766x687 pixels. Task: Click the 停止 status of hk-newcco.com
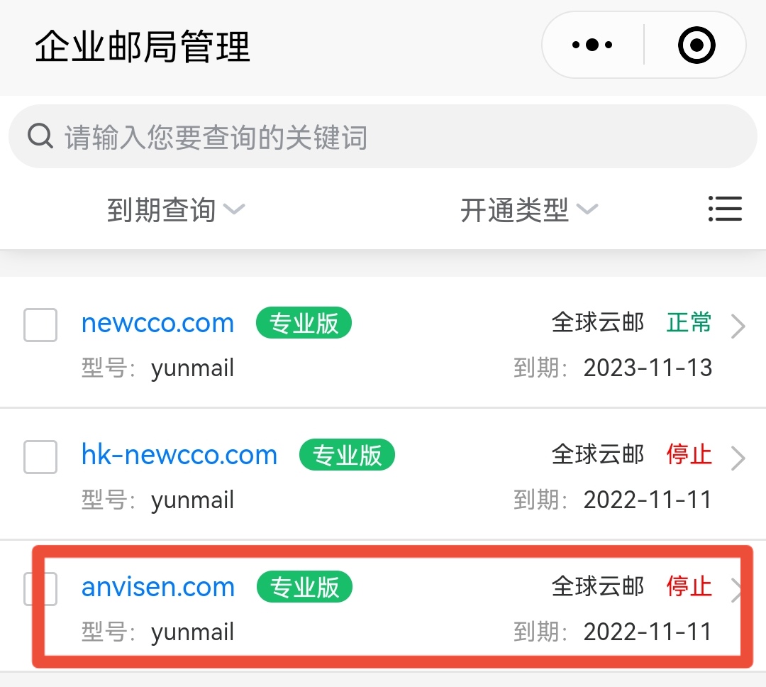[689, 454]
